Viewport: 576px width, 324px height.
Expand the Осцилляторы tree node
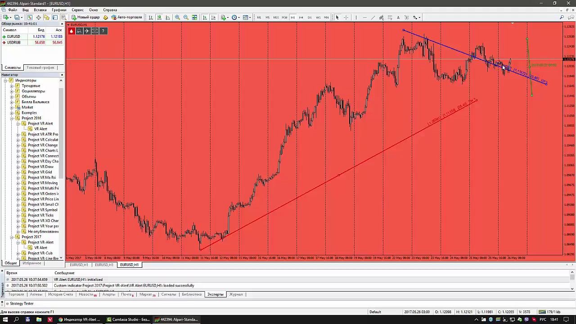click(x=12, y=91)
